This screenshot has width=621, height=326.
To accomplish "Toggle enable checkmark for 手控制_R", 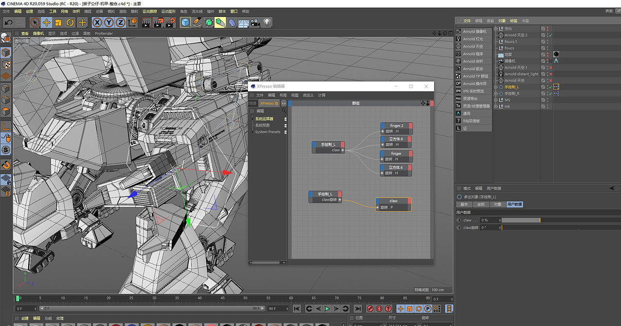I will pos(551,93).
